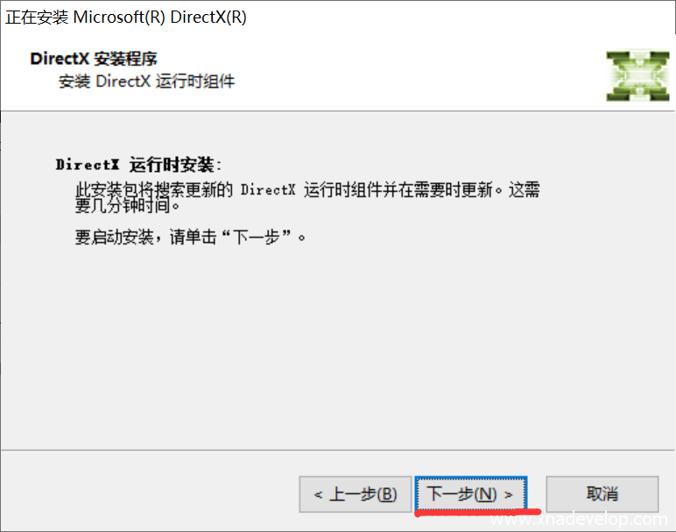Click the 安装 DirectX 运行时组件 subtitle

pyautogui.click(x=146, y=82)
